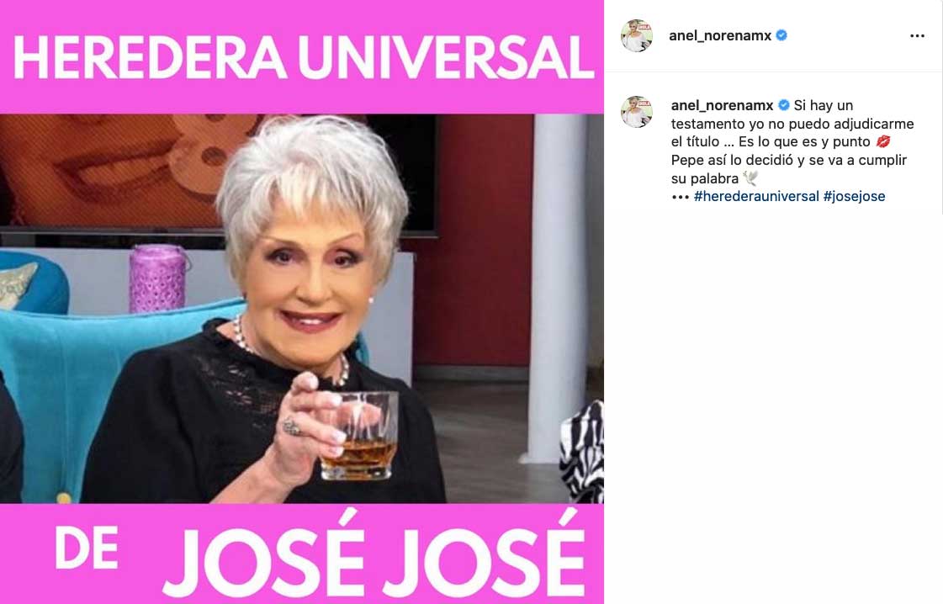Click the dove emoji after 'su palabra'

(x=750, y=178)
